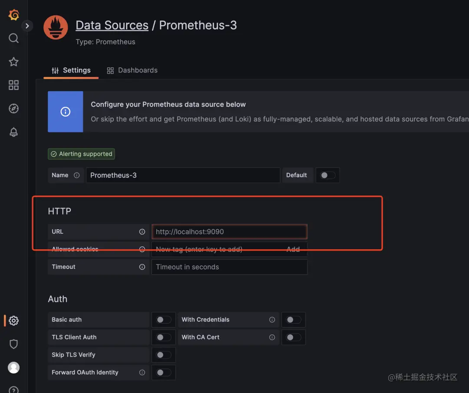Click the HTTP section heading
This screenshot has width=469, height=393.
click(x=59, y=211)
